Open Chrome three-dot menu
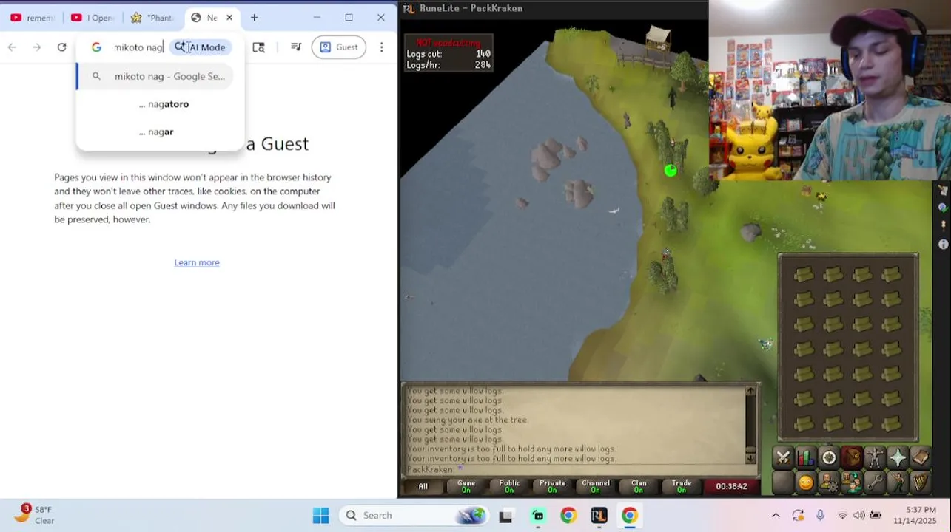Viewport: 951px width, 532px height. [x=381, y=47]
